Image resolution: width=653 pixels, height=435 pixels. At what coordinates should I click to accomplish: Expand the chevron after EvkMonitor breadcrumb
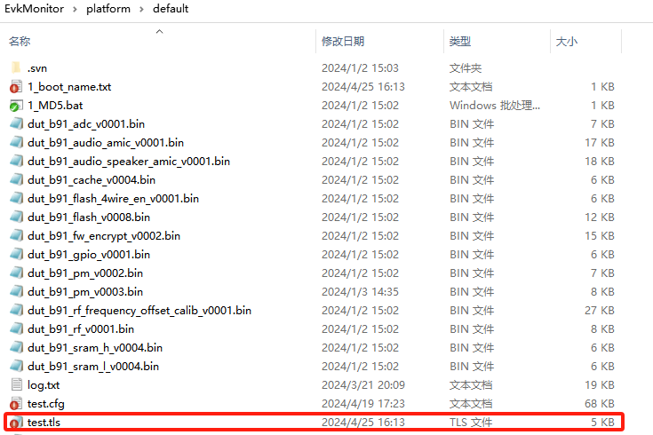coord(76,9)
